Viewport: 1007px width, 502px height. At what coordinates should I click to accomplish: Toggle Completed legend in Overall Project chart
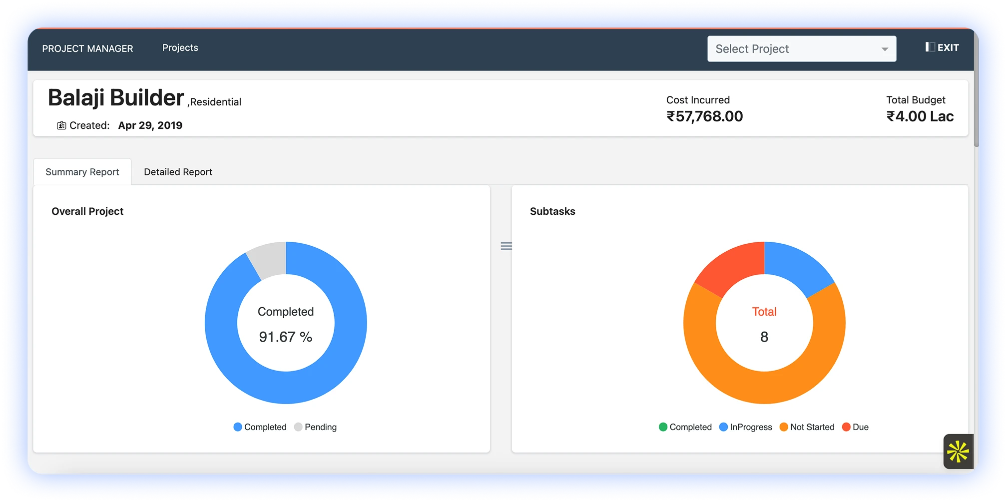tap(260, 427)
